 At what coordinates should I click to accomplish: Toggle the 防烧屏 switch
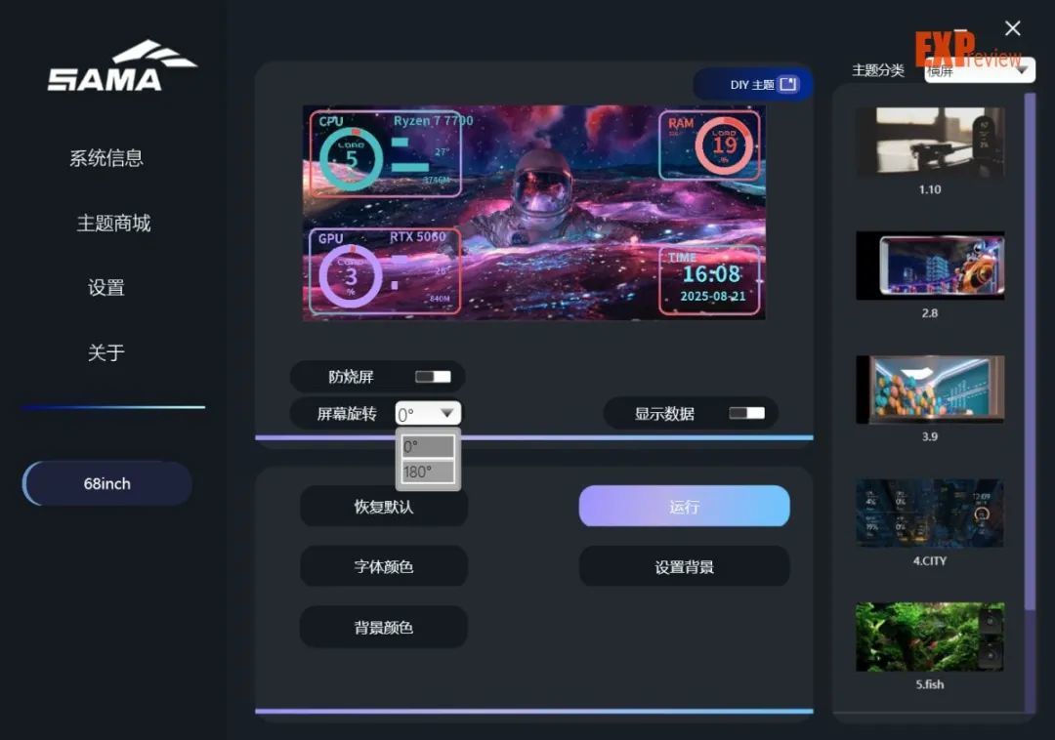tap(433, 377)
